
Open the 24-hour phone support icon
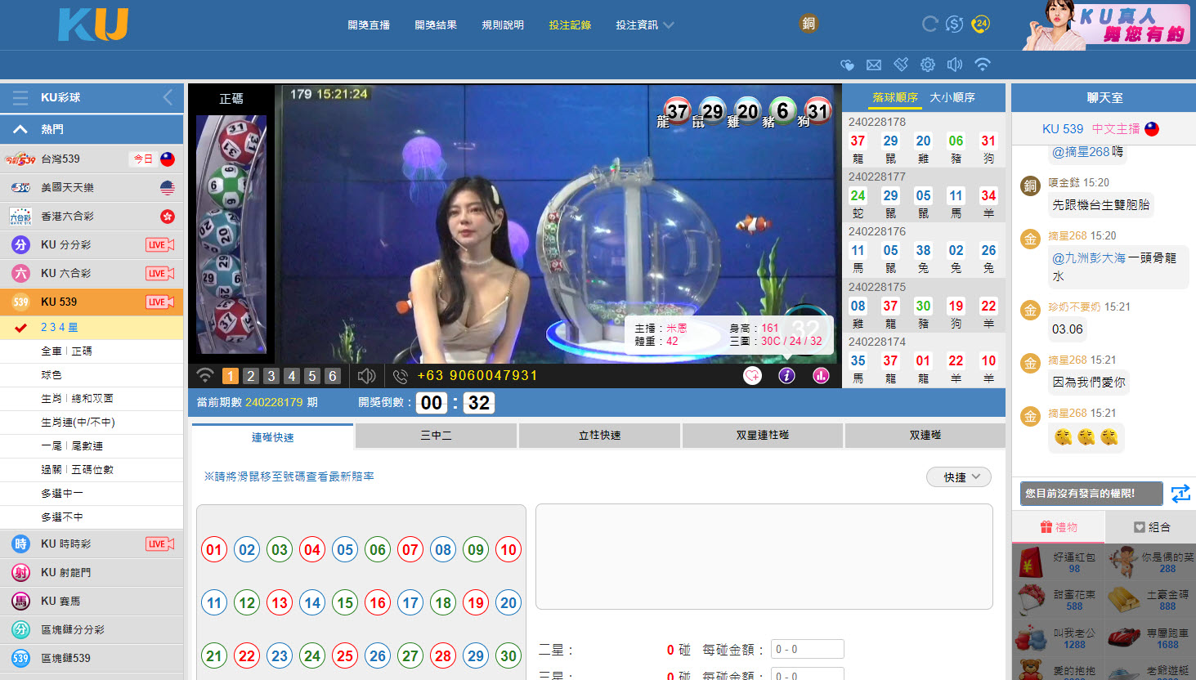coord(980,25)
